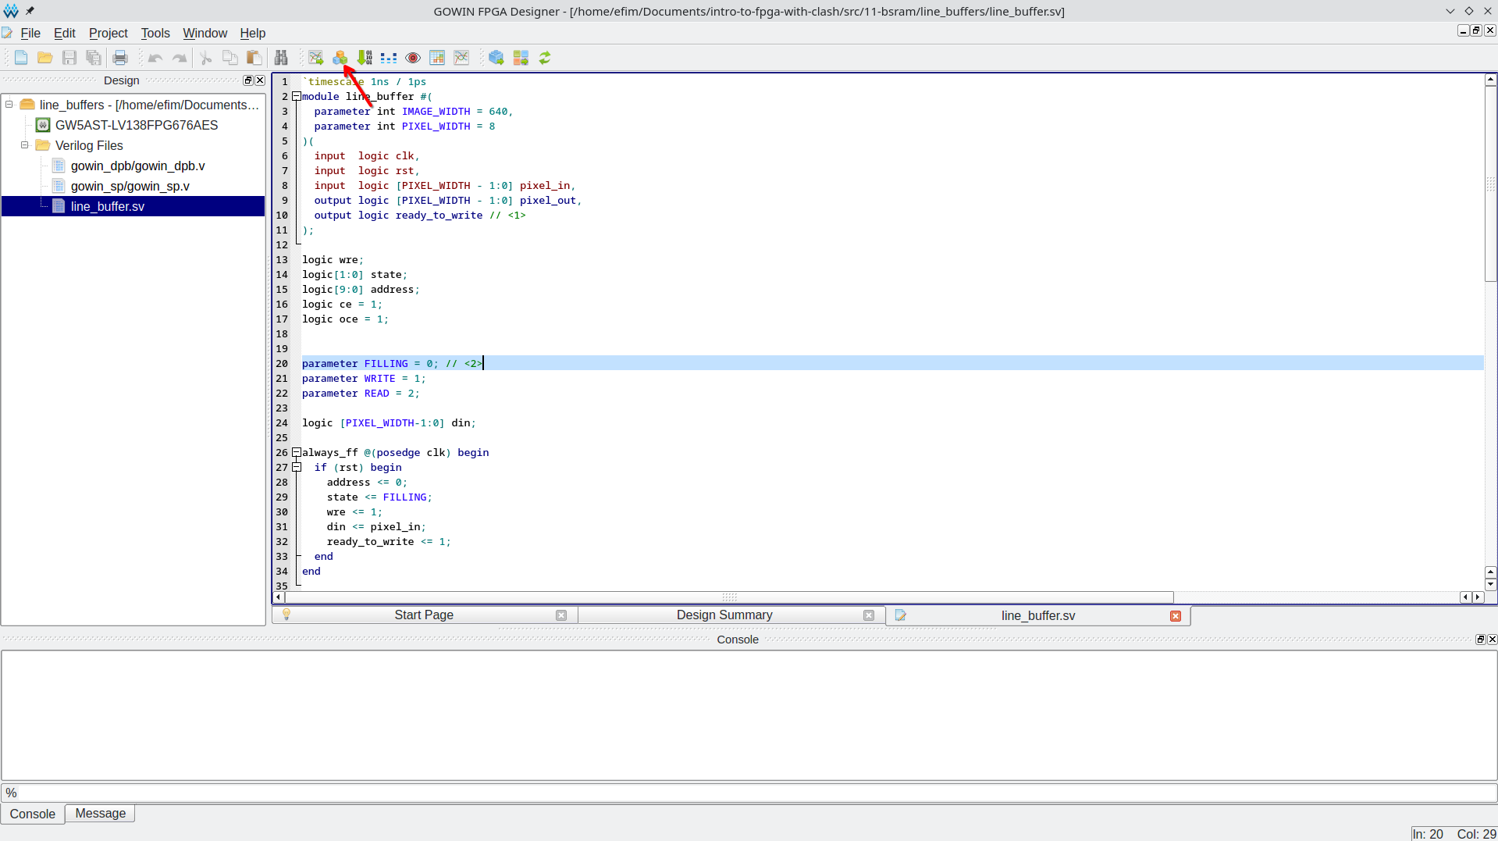Click the colored squares place-and-route icon
The image size is (1498, 841).
[521, 58]
